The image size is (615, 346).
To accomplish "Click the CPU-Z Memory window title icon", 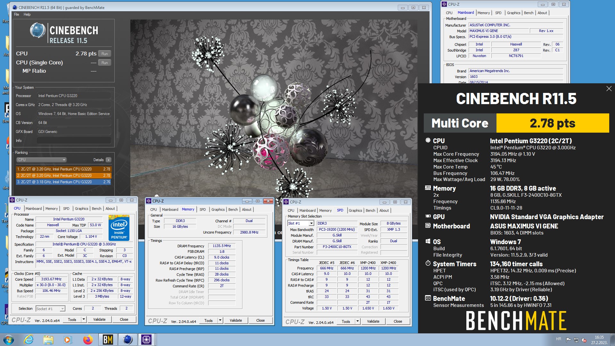I will click(149, 201).
